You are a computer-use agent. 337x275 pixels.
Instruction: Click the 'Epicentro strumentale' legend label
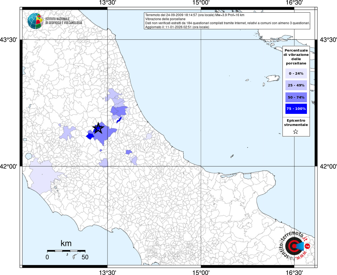(296, 123)
